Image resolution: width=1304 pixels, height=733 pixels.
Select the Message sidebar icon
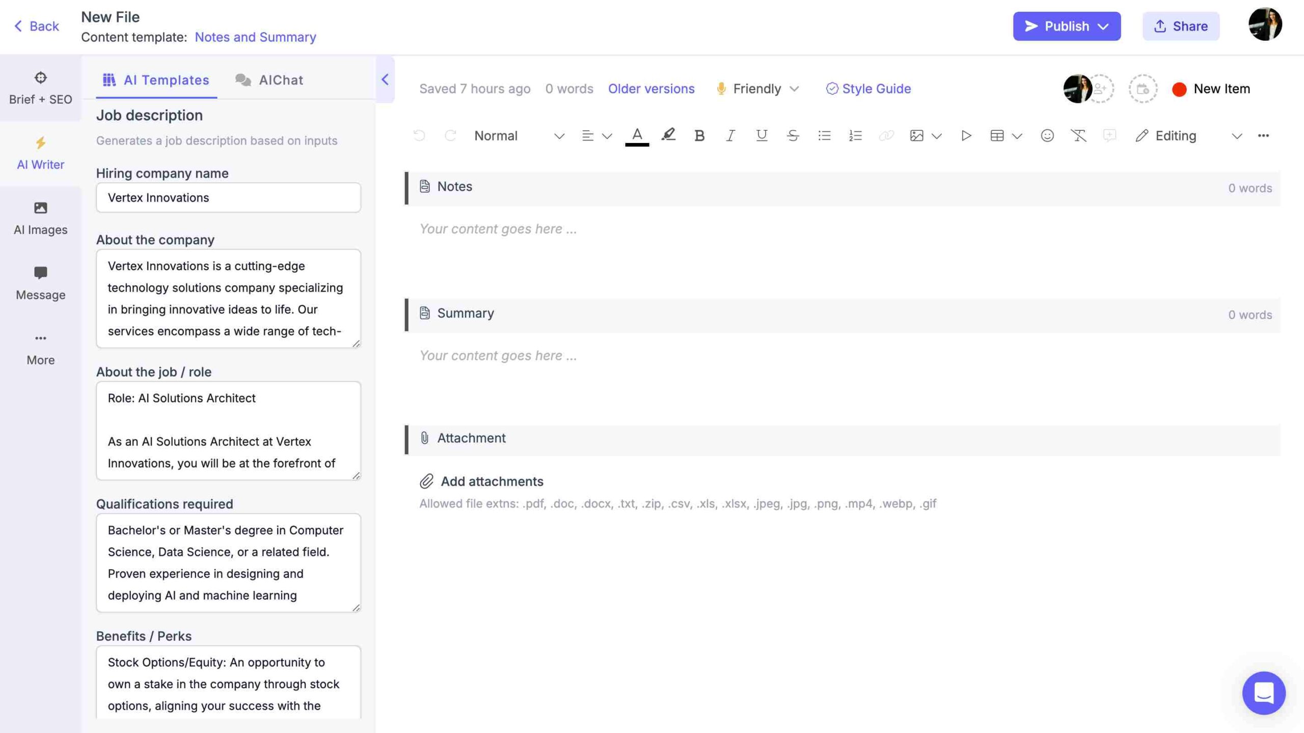40,282
